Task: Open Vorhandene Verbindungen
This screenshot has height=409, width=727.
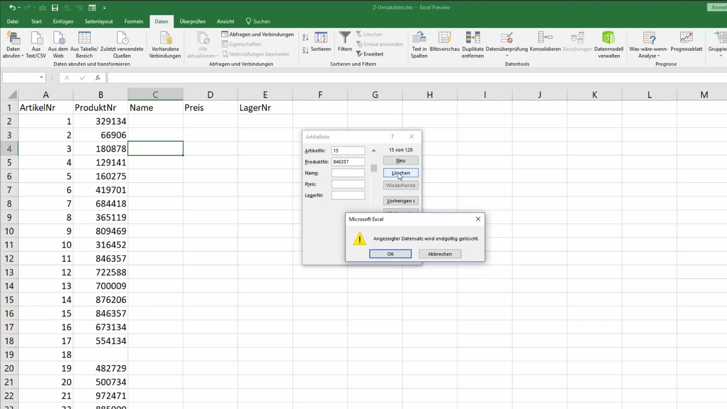Action: coord(165,45)
